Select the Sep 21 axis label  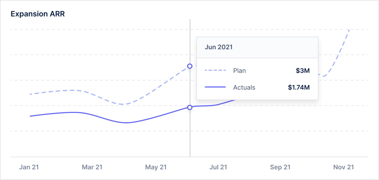pyautogui.click(x=280, y=167)
